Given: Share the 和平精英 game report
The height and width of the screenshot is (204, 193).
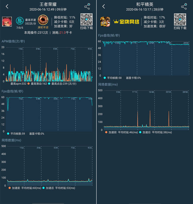Looking at the screenshot, I should [x=184, y=6].
